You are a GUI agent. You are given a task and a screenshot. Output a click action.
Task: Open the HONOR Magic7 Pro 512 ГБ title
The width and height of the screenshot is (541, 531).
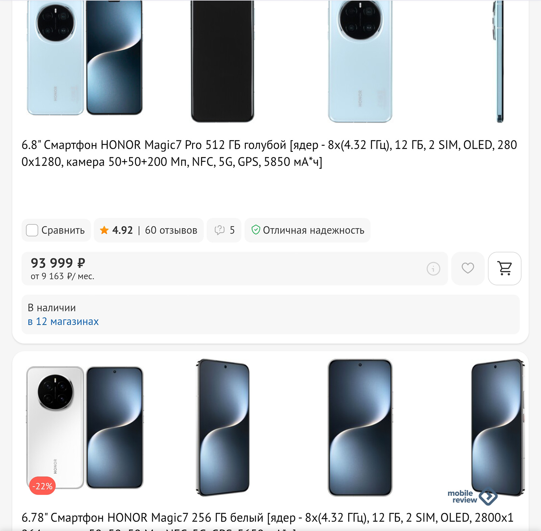269,153
